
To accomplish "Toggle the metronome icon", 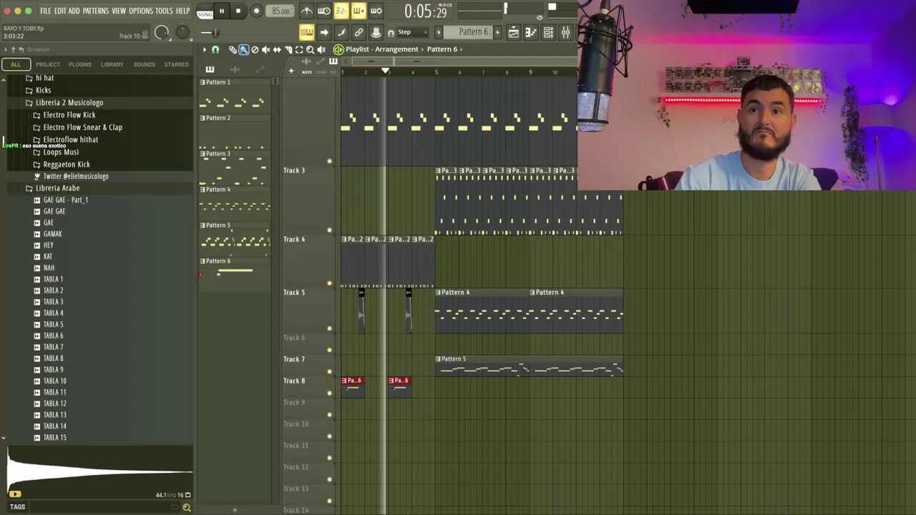I will click(306, 11).
